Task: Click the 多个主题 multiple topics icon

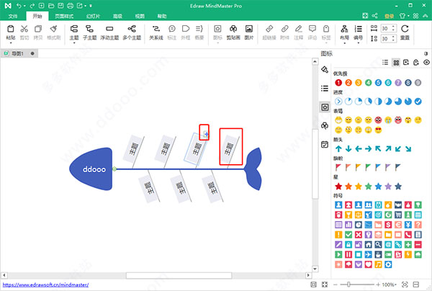Action: [132, 29]
